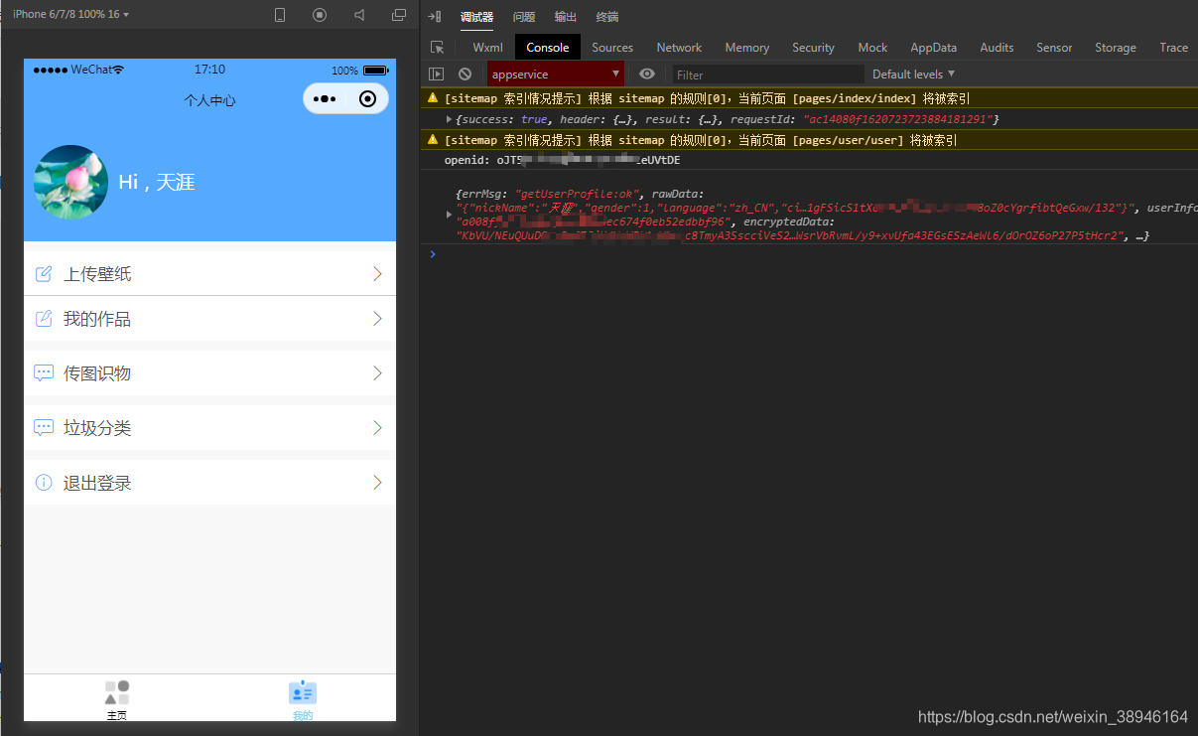Screen dimensions: 1198x736
Task: Toggle the console sidebar panel
Action: pos(436,74)
